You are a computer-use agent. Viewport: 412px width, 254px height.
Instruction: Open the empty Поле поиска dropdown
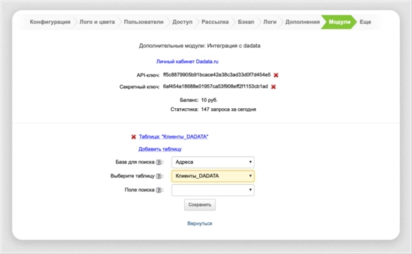click(x=213, y=190)
